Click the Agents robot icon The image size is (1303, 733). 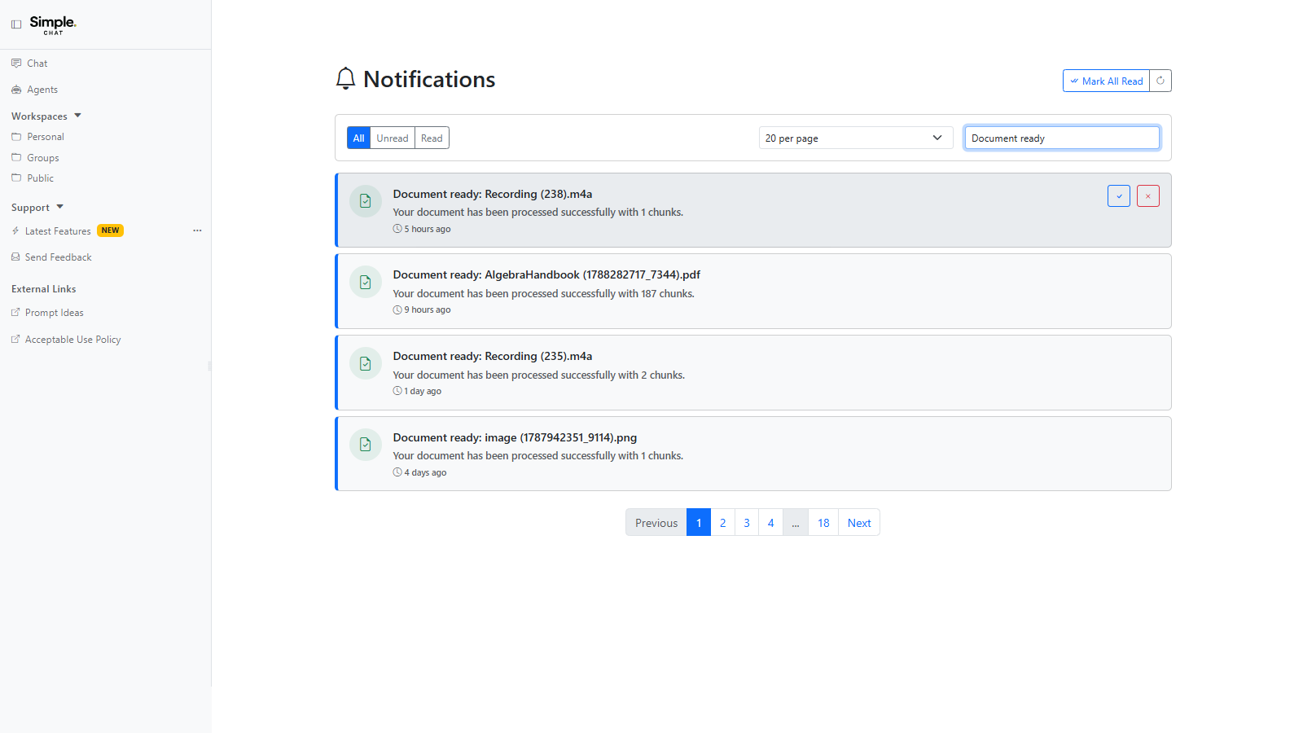pyautogui.click(x=16, y=90)
